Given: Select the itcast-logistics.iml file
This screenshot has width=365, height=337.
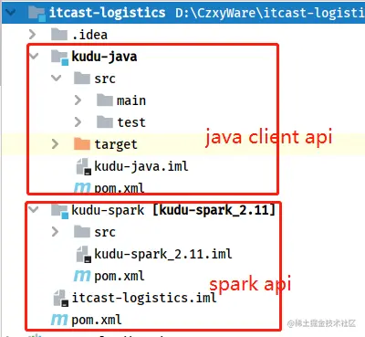Looking at the screenshot, I should pos(144,298).
